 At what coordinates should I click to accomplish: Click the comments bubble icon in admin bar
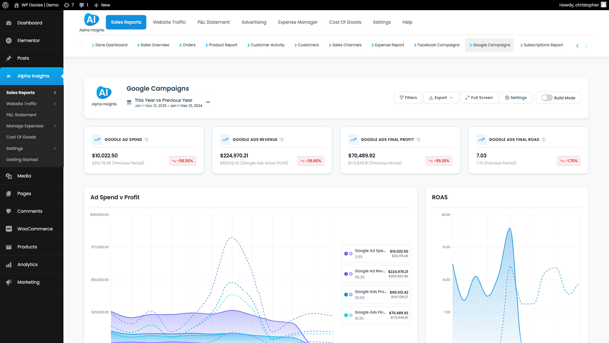point(82,5)
